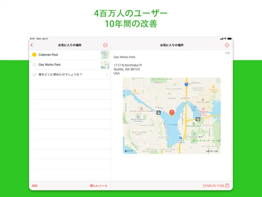Screen dimensions: 262x197
Task: Tap the お気に入りの場所 title in note pane
Action: coord(172,45)
